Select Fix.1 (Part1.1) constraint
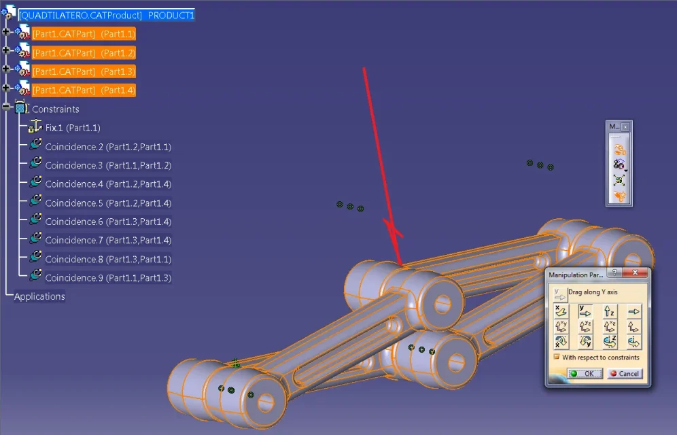Viewport: 677px width, 435px height. pyautogui.click(x=73, y=128)
